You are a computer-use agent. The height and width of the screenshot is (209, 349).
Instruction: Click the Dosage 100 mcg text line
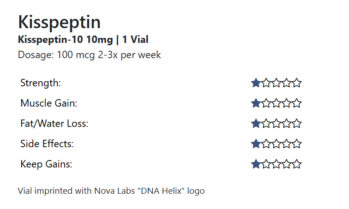(89, 55)
